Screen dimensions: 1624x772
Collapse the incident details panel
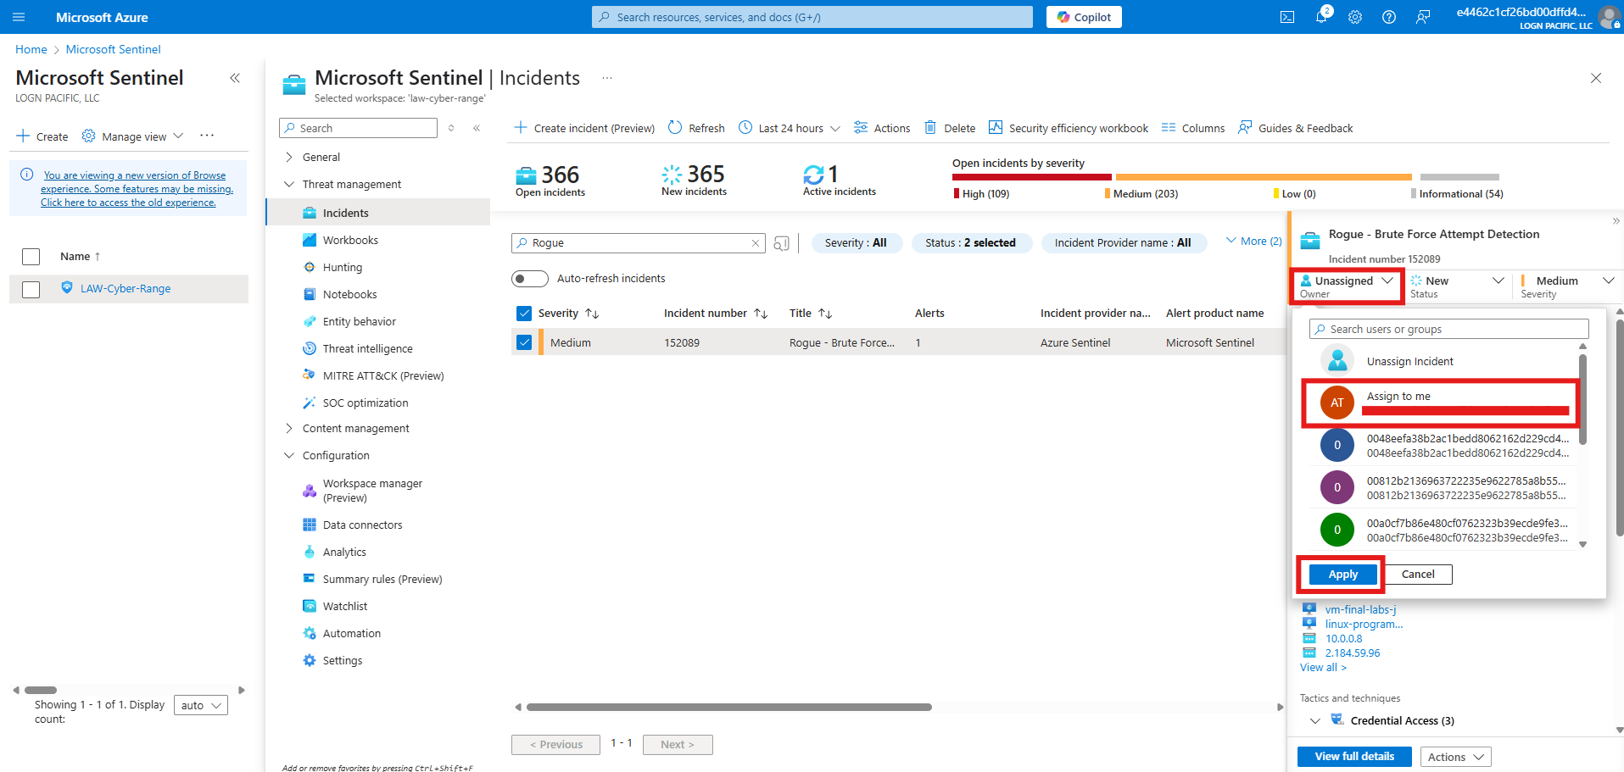click(1616, 221)
